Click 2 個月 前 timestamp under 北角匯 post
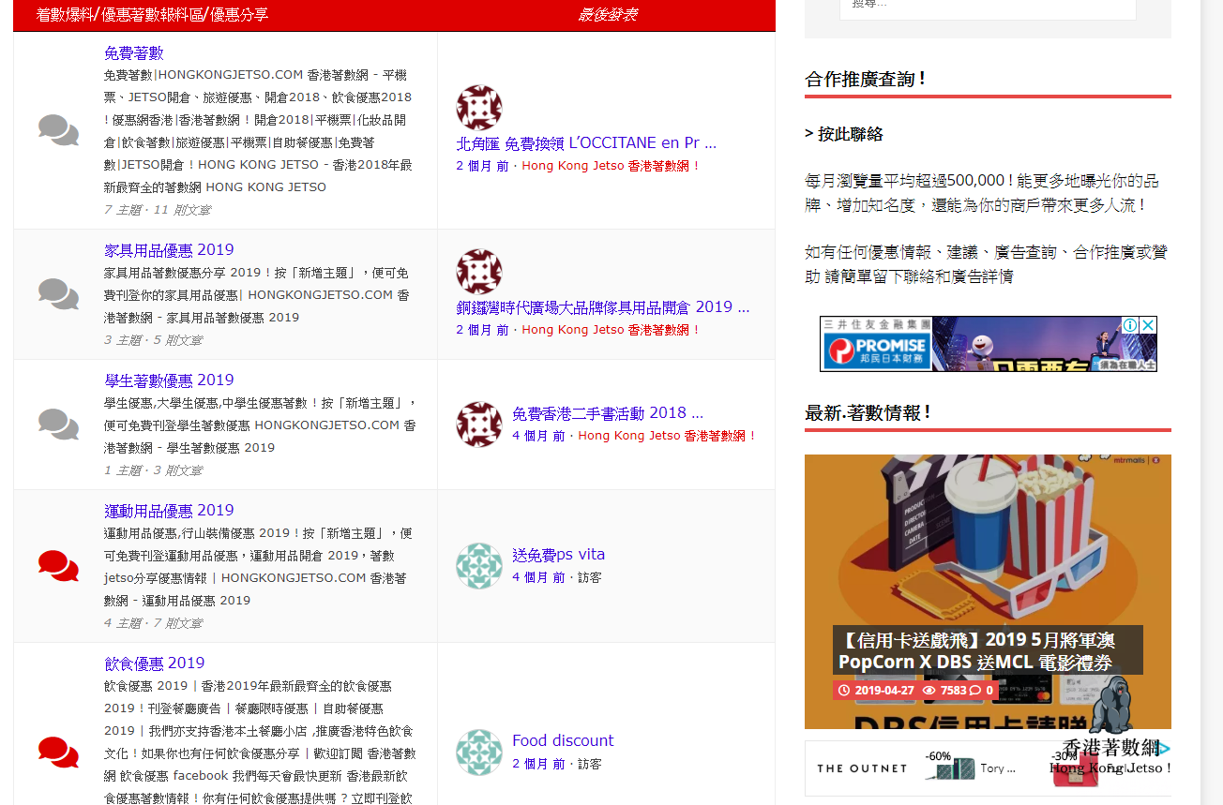This screenshot has height=805, width=1223. pyautogui.click(x=482, y=166)
